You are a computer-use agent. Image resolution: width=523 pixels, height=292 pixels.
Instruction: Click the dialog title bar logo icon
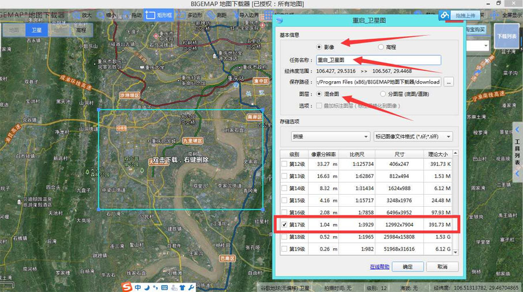(280, 20)
